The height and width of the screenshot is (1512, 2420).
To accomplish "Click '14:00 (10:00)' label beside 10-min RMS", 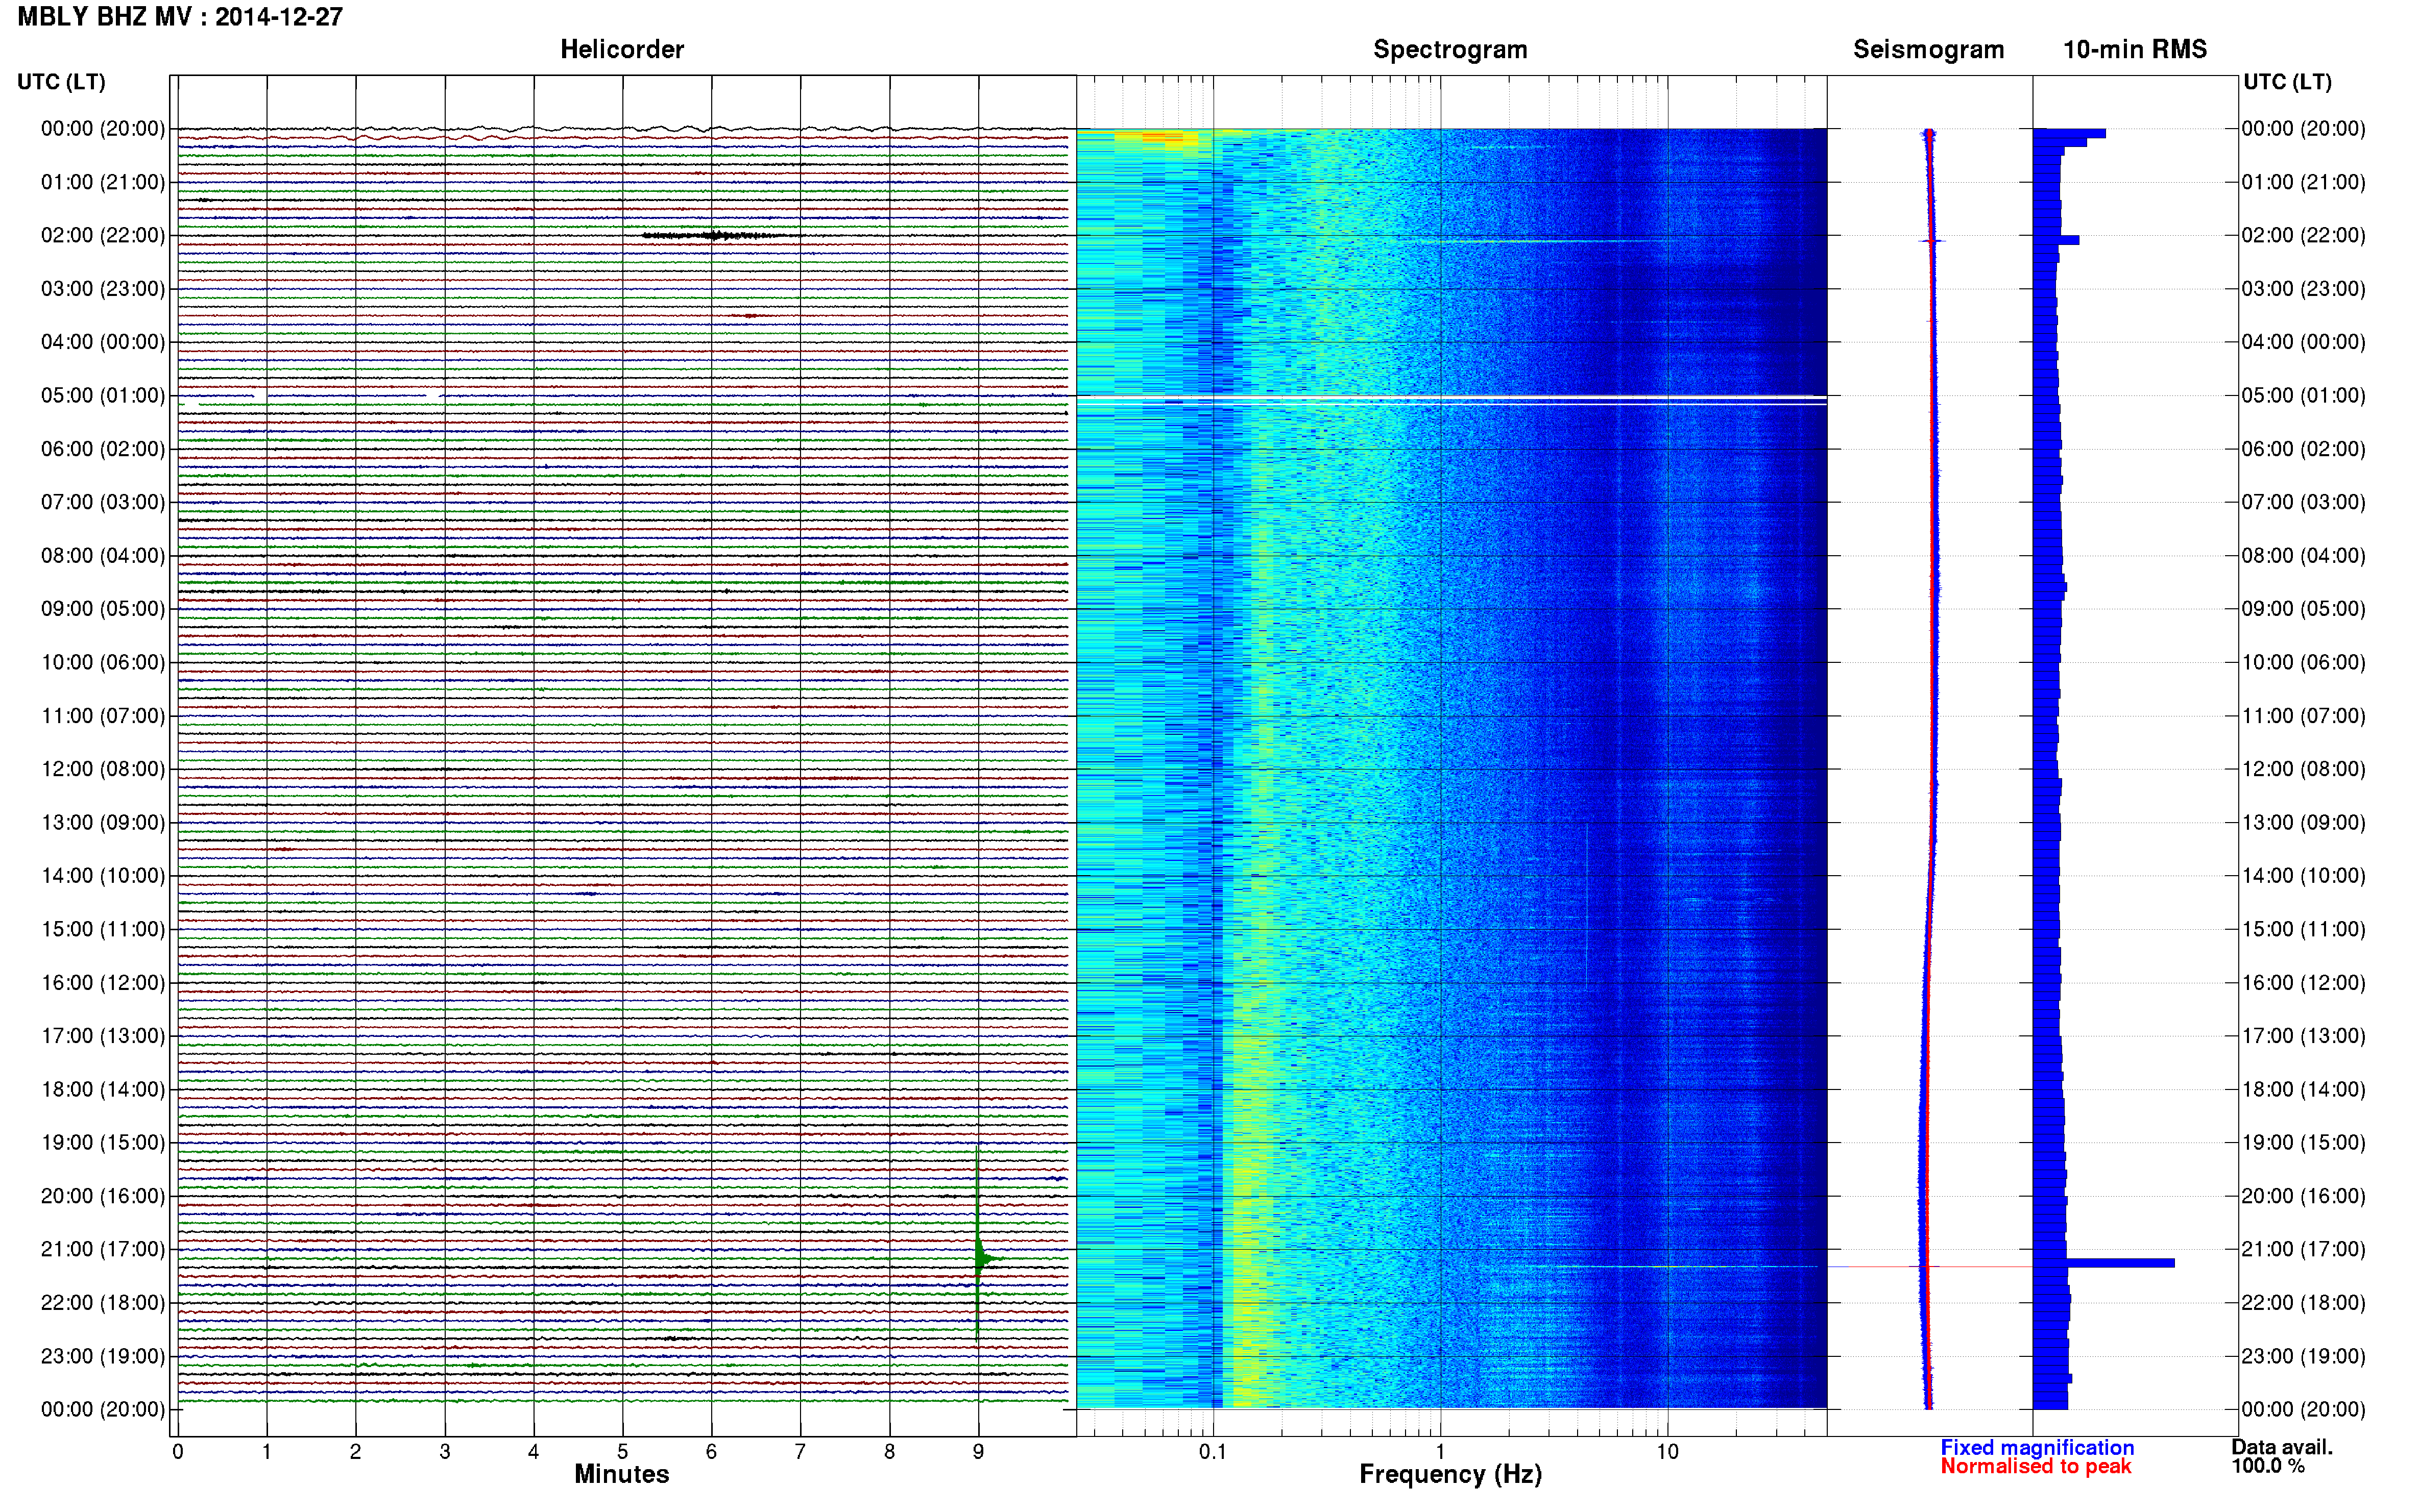I will pyautogui.click(x=2303, y=876).
